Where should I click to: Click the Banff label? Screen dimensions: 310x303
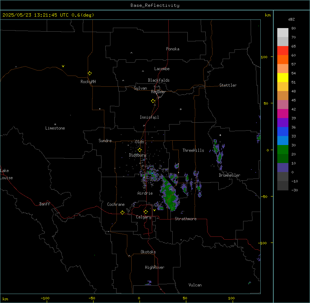(x=45, y=204)
